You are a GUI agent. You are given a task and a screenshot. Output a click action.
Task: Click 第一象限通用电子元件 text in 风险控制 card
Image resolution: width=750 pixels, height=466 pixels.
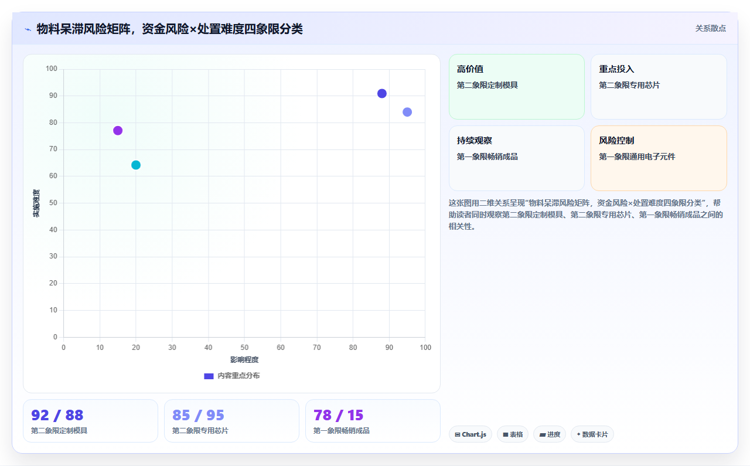637,157
